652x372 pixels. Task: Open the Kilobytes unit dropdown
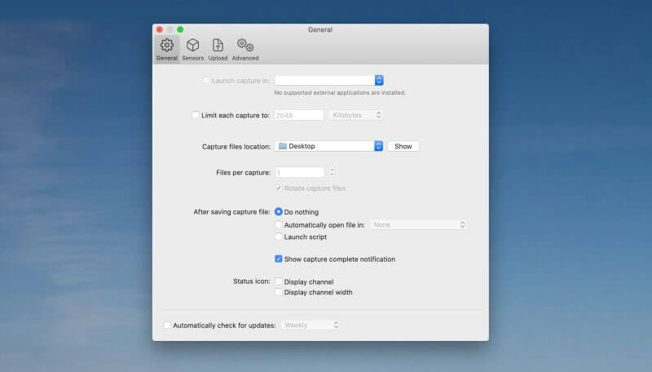tap(356, 115)
